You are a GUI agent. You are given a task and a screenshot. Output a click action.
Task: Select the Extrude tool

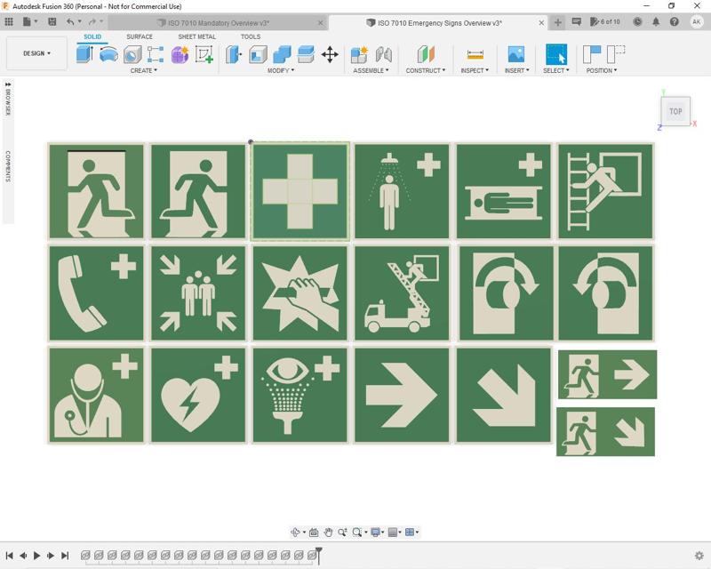pyautogui.click(x=84, y=56)
